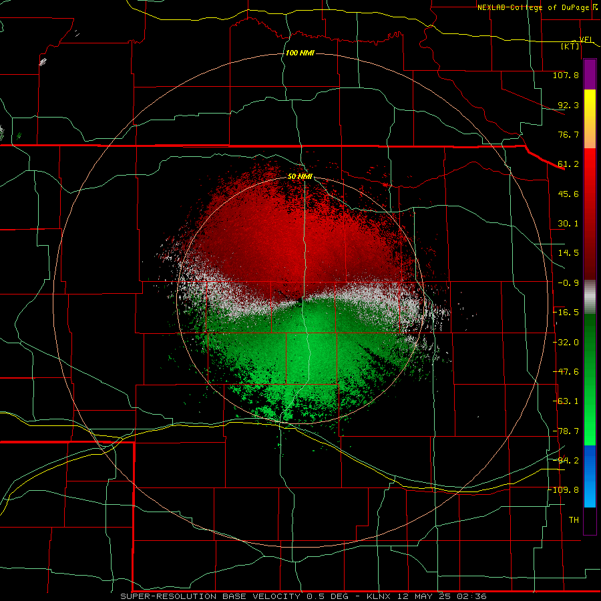Click the VEL product label
This screenshot has width=601, height=601.
click(x=586, y=39)
